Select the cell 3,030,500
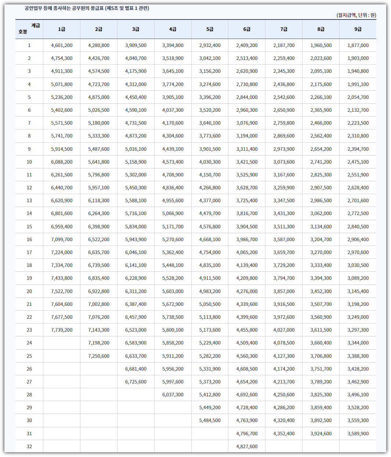 358,265
